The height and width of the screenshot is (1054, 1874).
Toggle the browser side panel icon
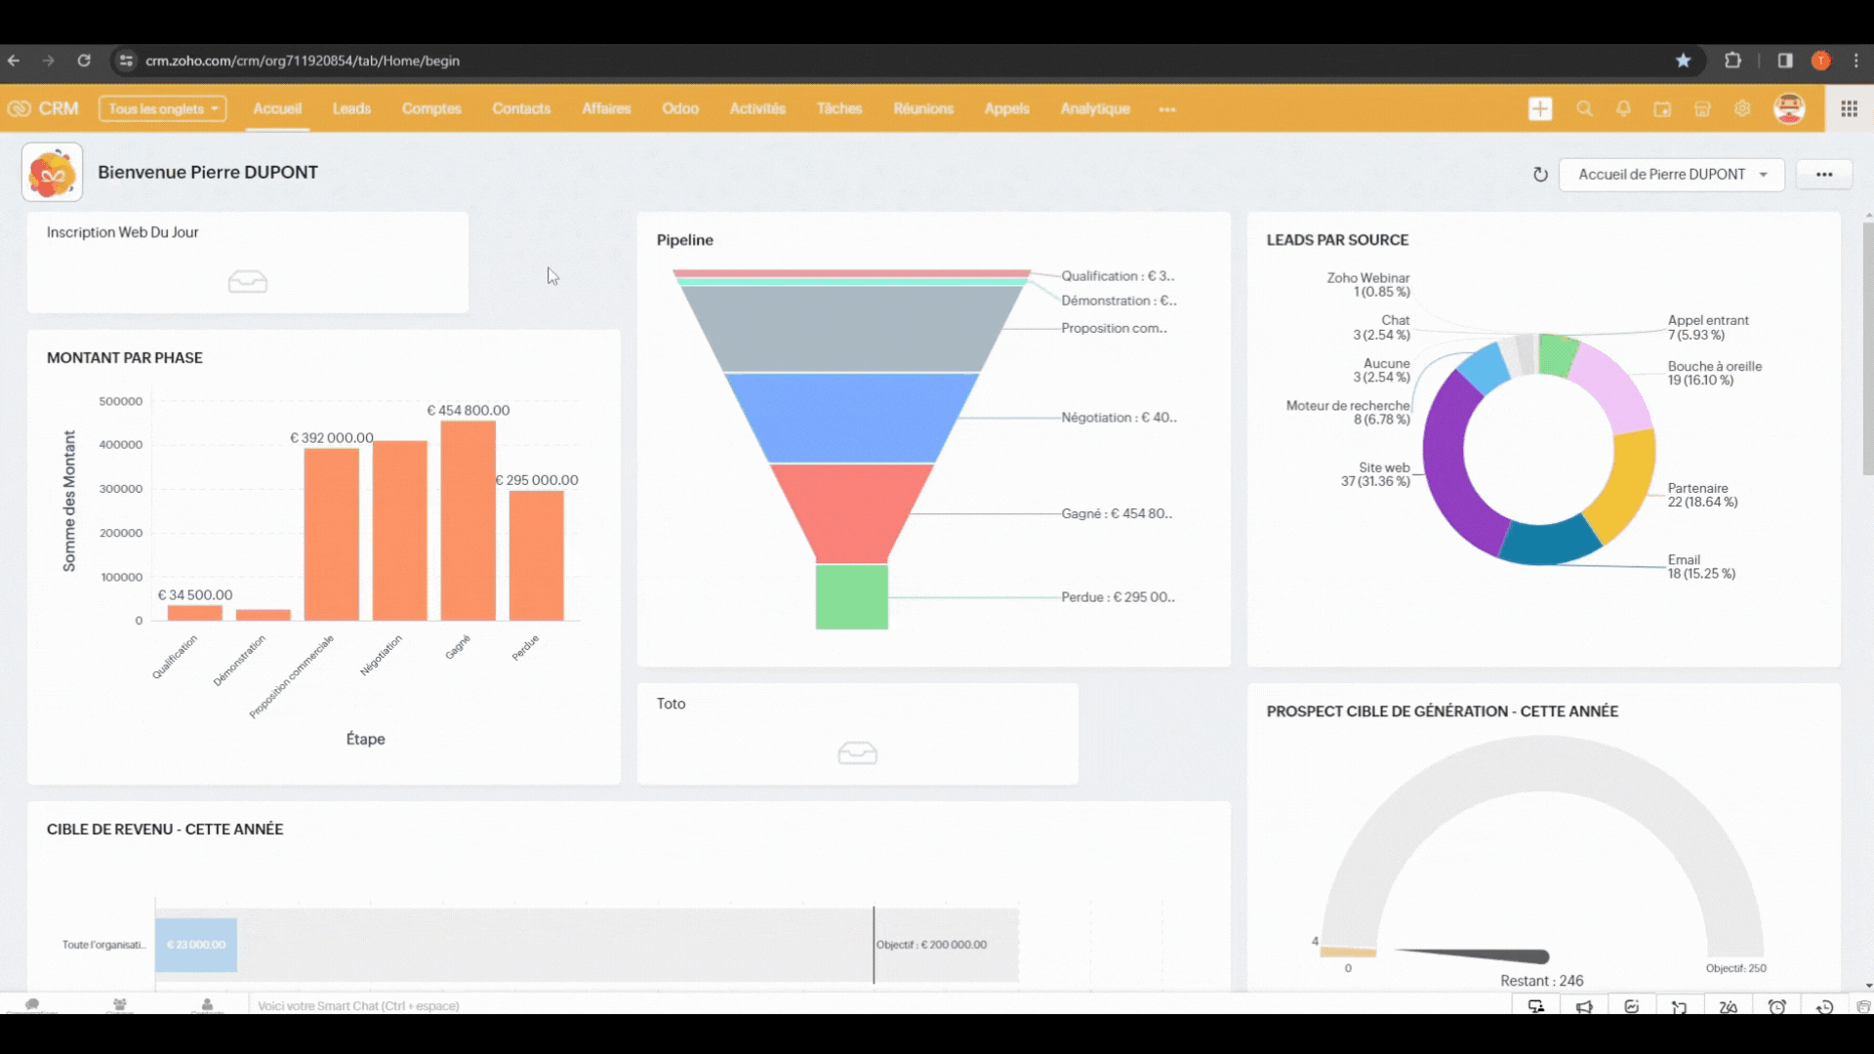tap(1785, 61)
